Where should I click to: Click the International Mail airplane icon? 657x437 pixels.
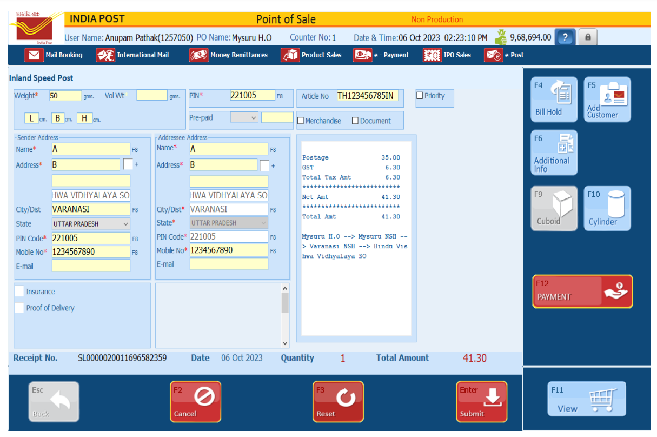pyautogui.click(x=105, y=55)
